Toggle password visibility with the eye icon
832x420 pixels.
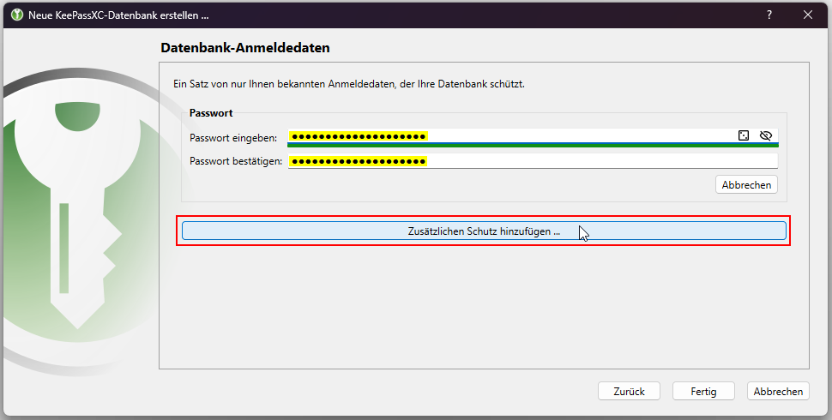[765, 135]
